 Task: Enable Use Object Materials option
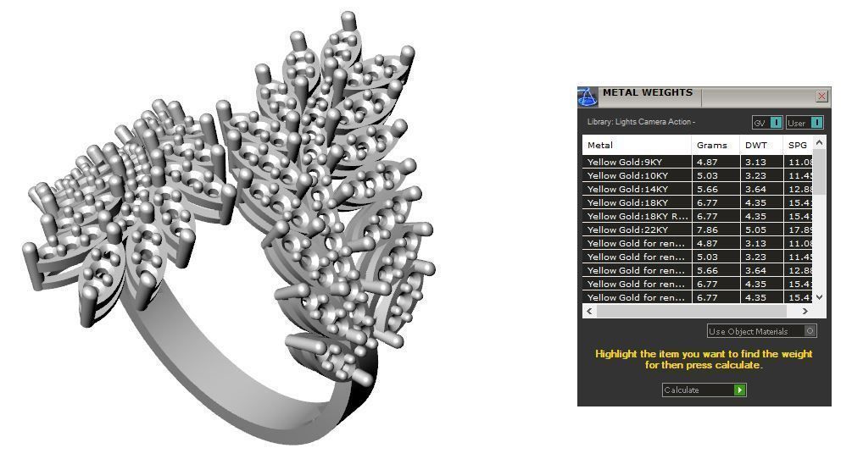point(762,331)
